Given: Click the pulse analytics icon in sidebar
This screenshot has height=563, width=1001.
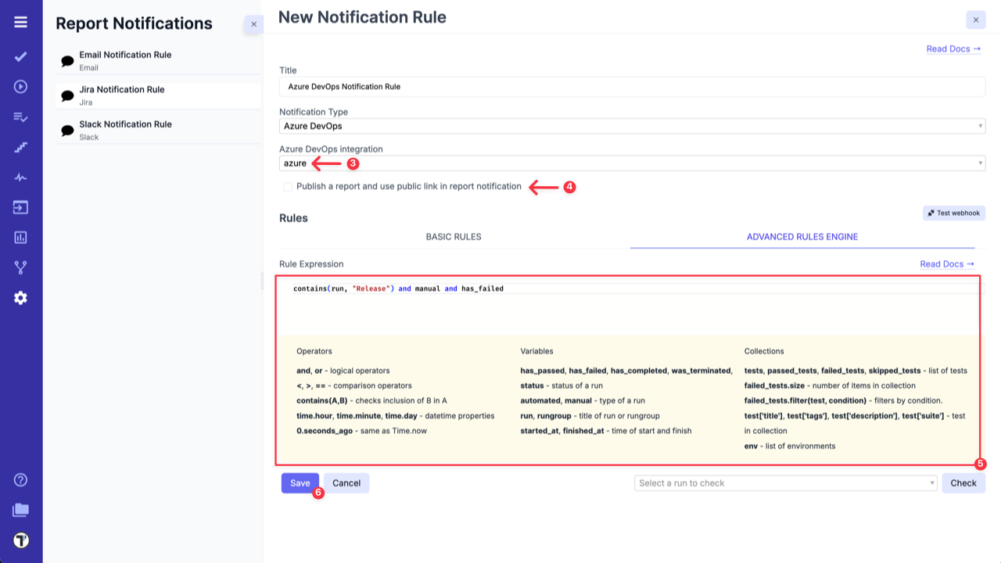Looking at the screenshot, I should tap(20, 177).
